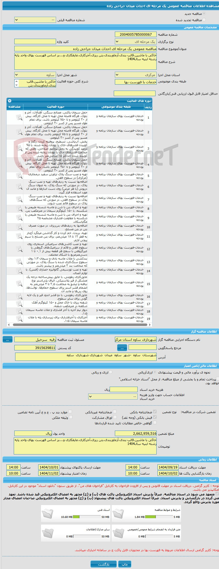Open the استان محل اجرا dropdown

(136, 75)
